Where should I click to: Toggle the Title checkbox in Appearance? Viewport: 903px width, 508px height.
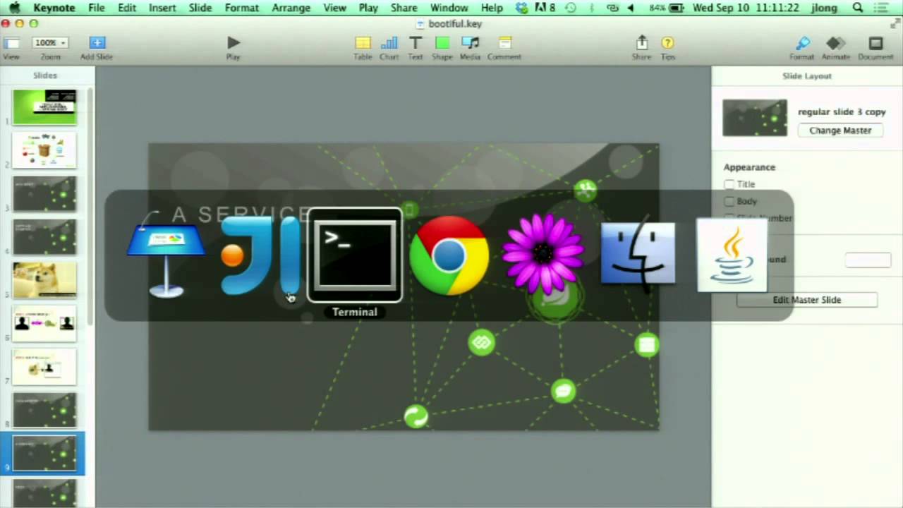click(729, 184)
